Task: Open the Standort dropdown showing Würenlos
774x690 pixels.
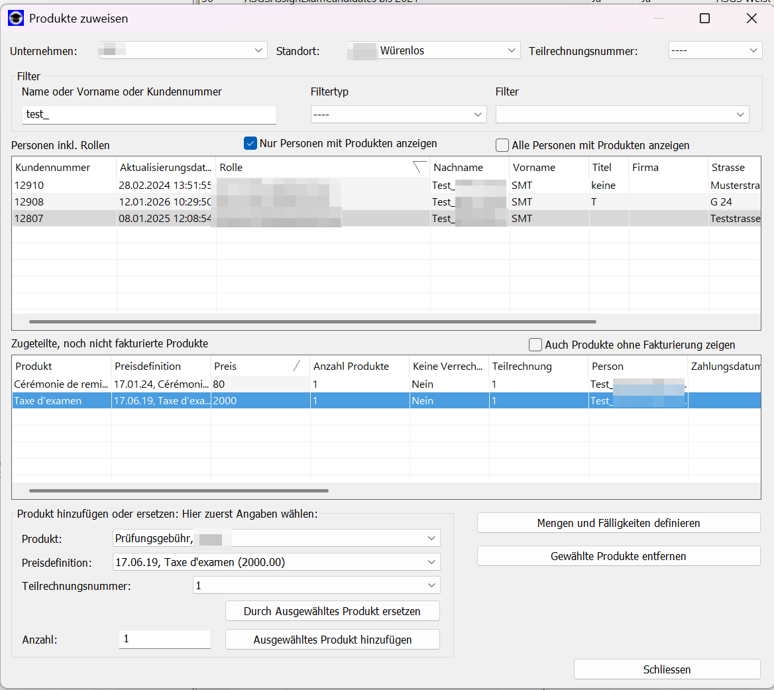Action: pyautogui.click(x=434, y=50)
